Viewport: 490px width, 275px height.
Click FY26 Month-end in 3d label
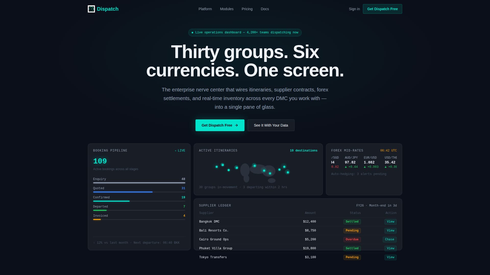(376, 206)
